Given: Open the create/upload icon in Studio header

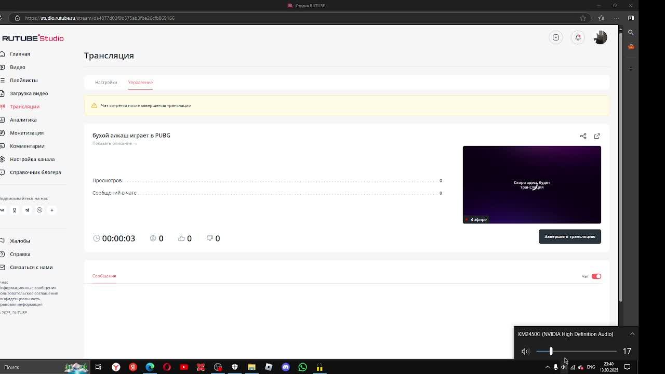Looking at the screenshot, I should point(556,37).
